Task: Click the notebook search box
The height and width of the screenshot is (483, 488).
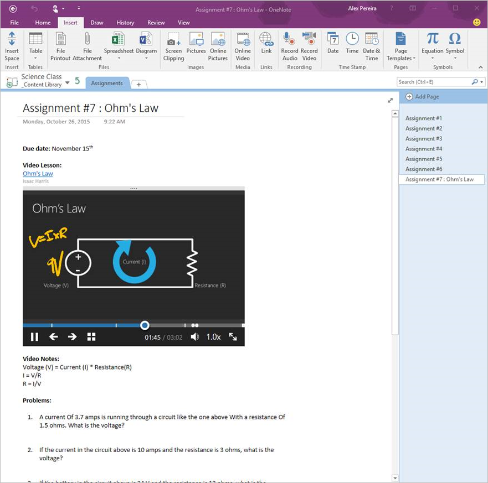Action: (434, 82)
